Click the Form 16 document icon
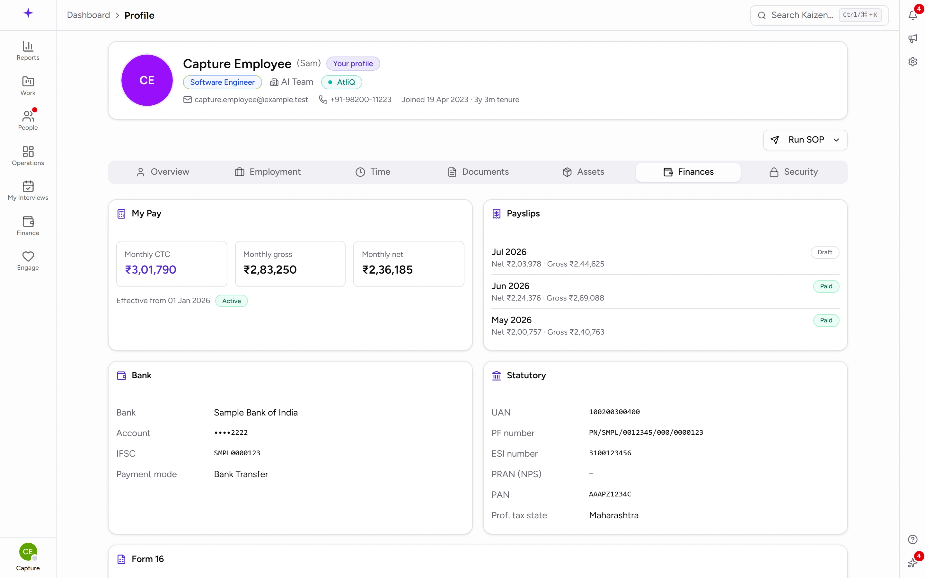Screen dimensions: 925x578 point(121,559)
